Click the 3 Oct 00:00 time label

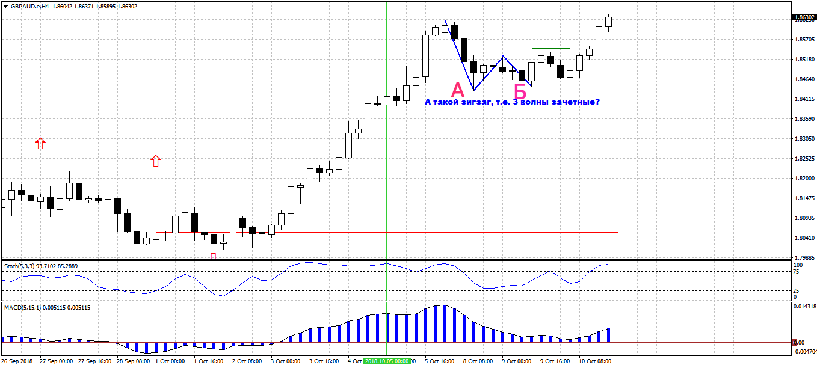click(285, 361)
